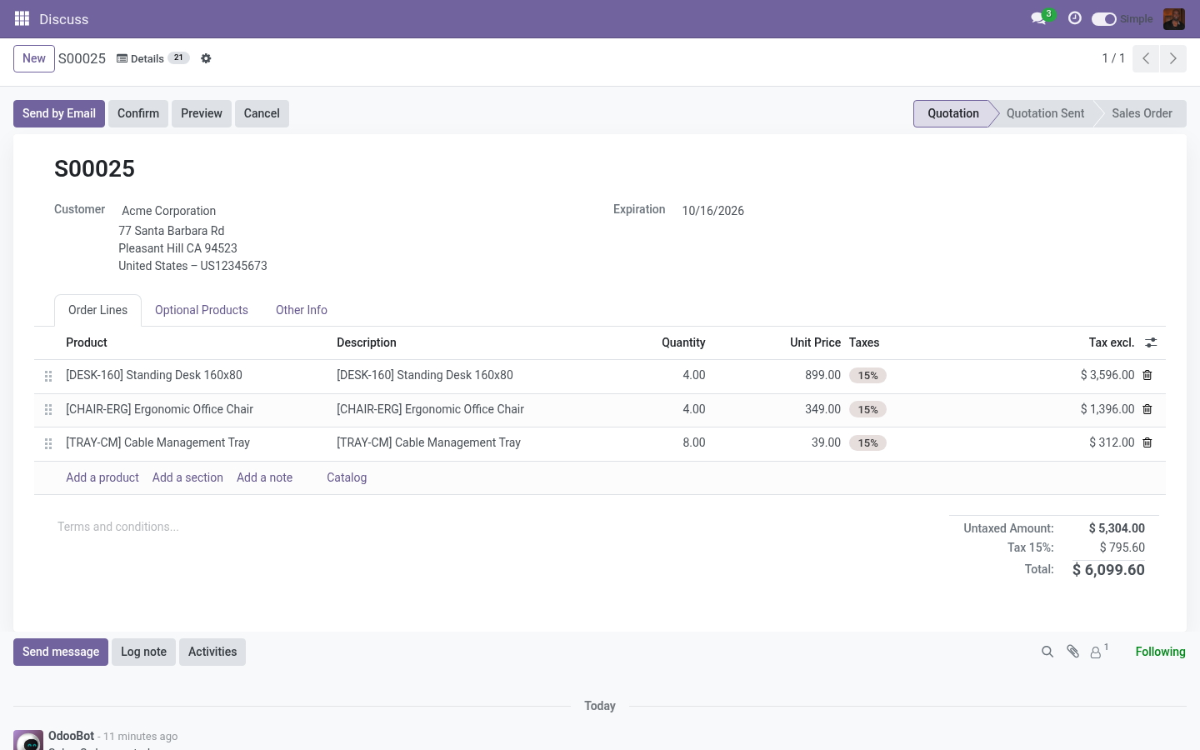
Task: Grab the Ergonomic Office Chair drag handle
Action: pyautogui.click(x=48, y=410)
